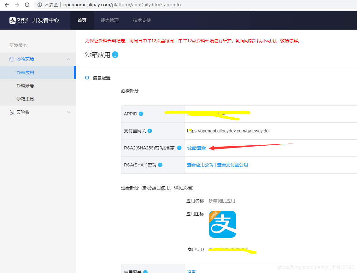
Task: Open the 能力管理 tab
Action: [110, 20]
